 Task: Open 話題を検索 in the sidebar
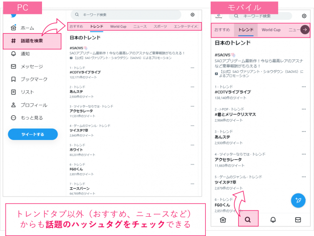click(32, 41)
